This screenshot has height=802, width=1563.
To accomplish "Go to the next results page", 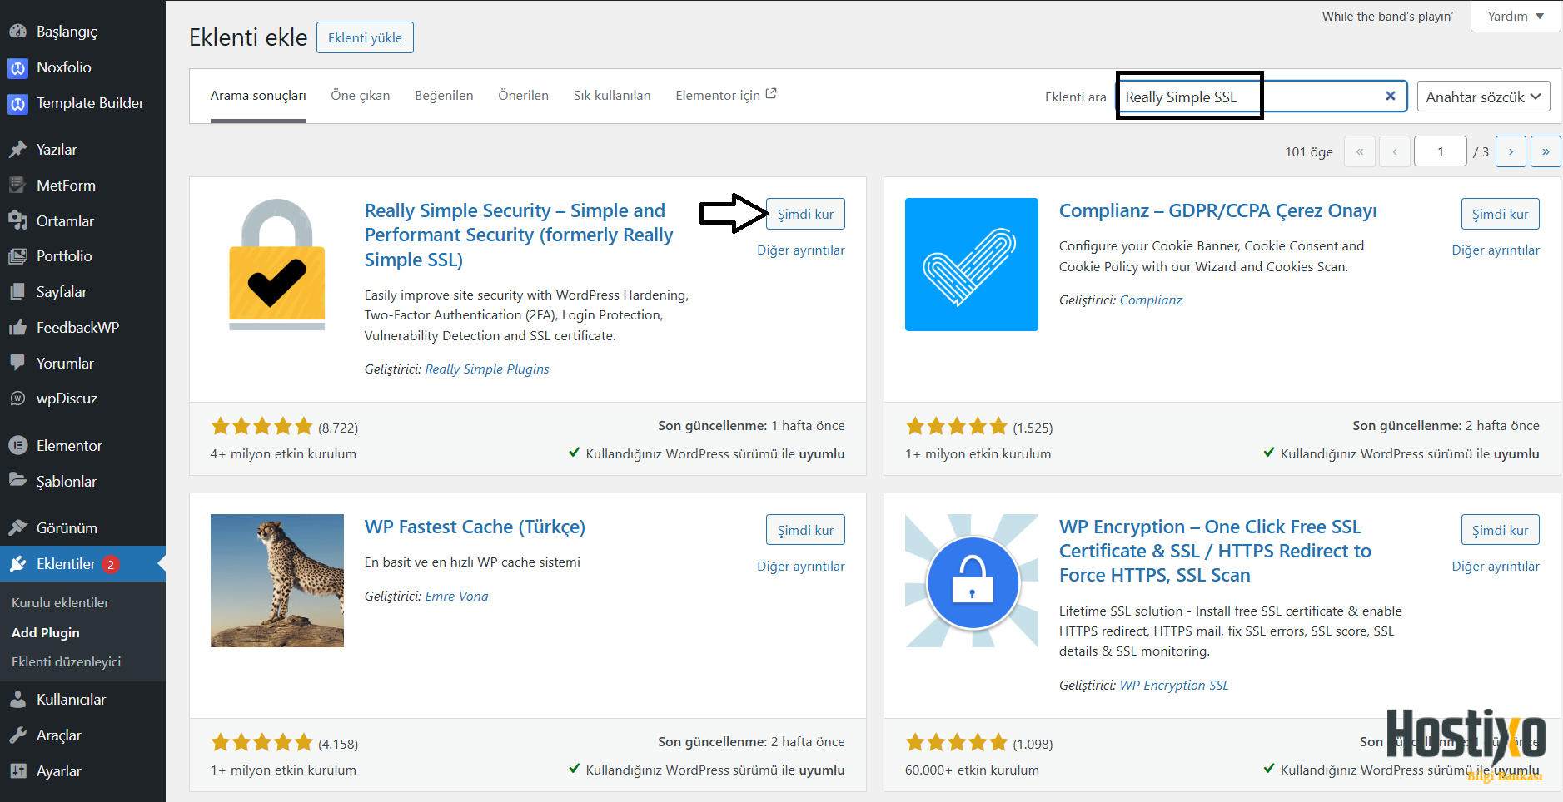I will [x=1511, y=151].
